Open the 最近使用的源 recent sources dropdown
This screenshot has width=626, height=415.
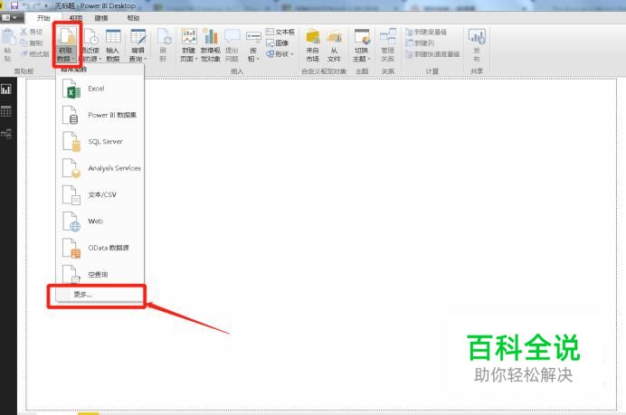tap(90, 44)
